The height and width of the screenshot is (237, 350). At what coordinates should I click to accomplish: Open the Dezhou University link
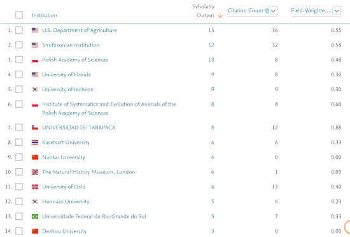[x=64, y=231]
